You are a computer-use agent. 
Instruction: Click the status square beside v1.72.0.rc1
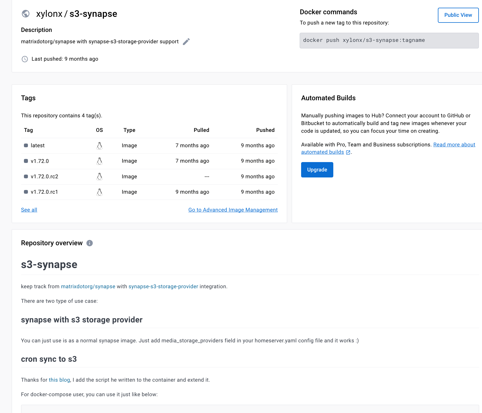coord(25,192)
